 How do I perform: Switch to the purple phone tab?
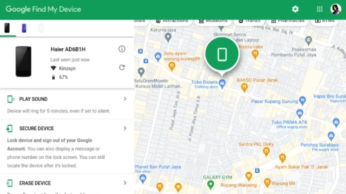point(24,28)
